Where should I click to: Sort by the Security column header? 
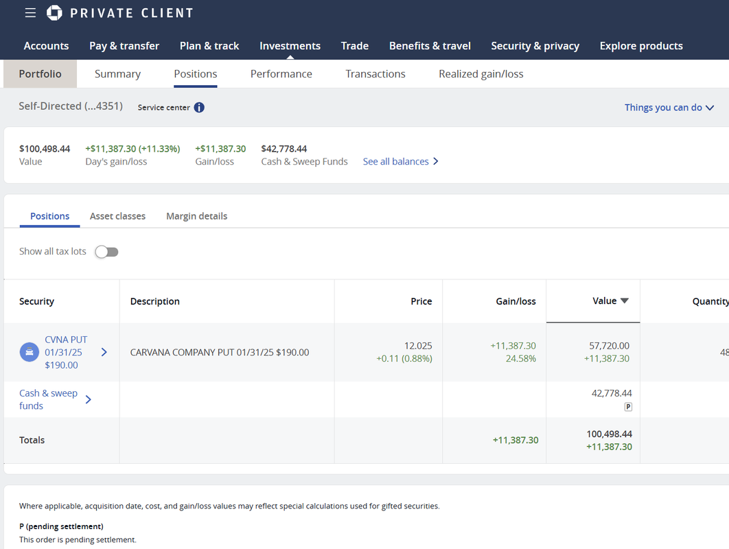coord(37,301)
